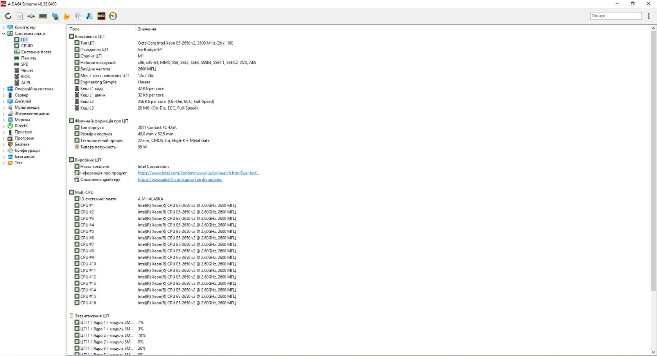The width and height of the screenshot is (657, 356).
Task: Expand the DirectX tree node
Action: click(x=4, y=126)
